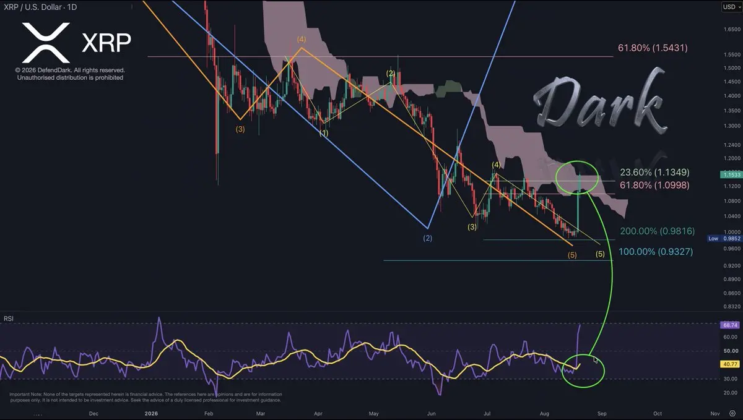743x420 pixels.
Task: Select the 61.80% (1.5431) Fibonacci label
Action: pos(653,48)
